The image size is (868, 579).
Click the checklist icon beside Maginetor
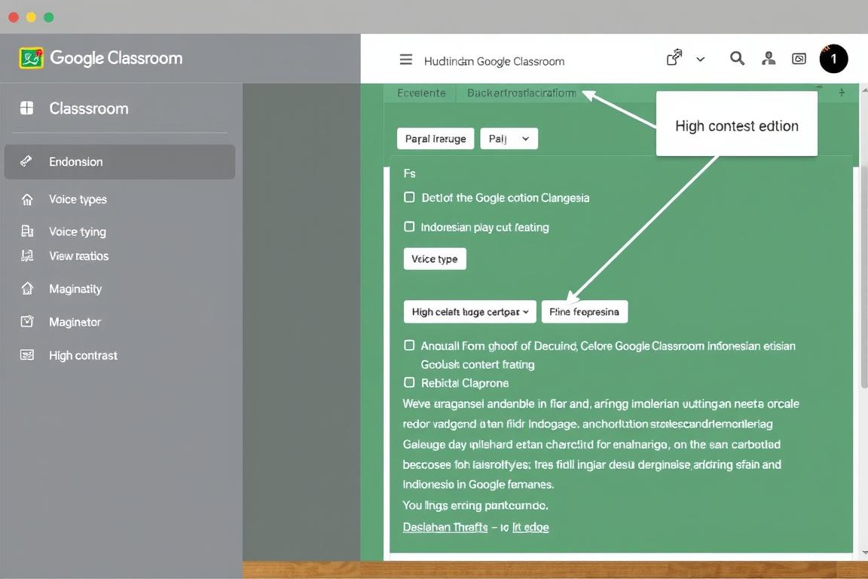coord(27,321)
